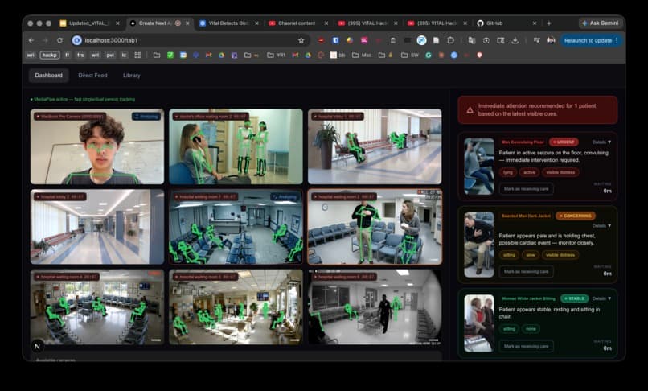Click the 'lying' tag on urgent card
The image size is (648, 391).
pos(508,172)
